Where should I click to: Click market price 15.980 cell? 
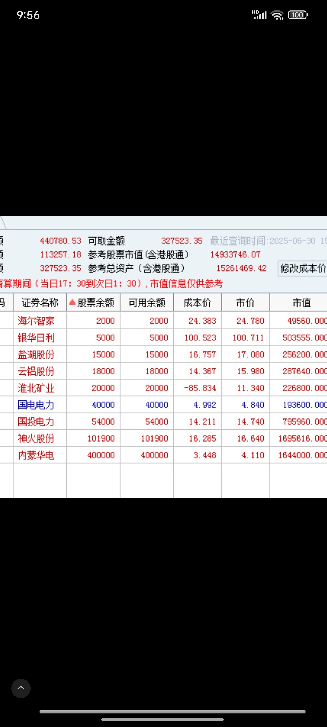coord(251,371)
